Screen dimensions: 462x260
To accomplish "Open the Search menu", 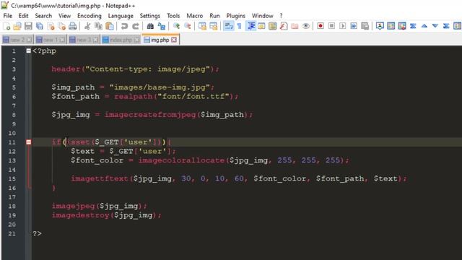I will (43, 16).
